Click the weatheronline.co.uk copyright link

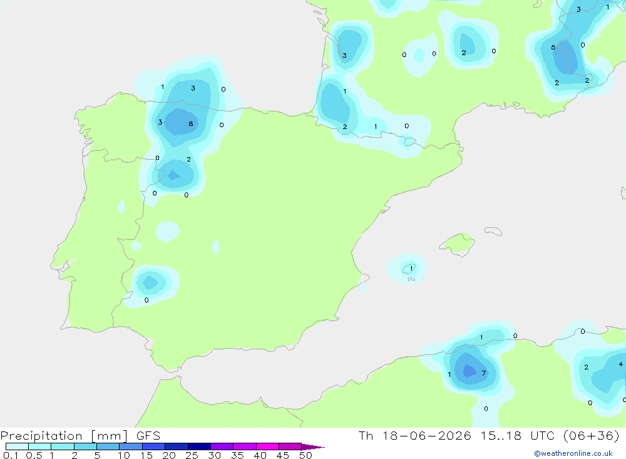(573, 453)
